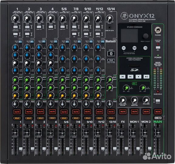The width and height of the screenshot is (175, 164).
Task: Toggle USB 3-4 switch on channel 11/12
Action: (x=98, y=34)
